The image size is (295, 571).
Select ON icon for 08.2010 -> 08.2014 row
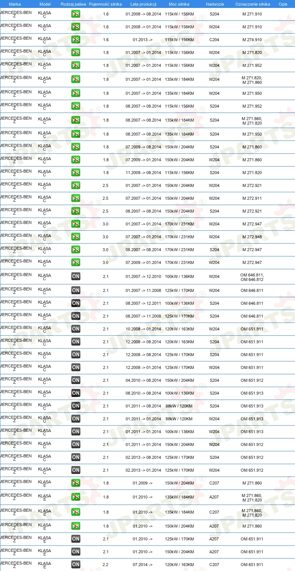pyautogui.click(x=76, y=393)
